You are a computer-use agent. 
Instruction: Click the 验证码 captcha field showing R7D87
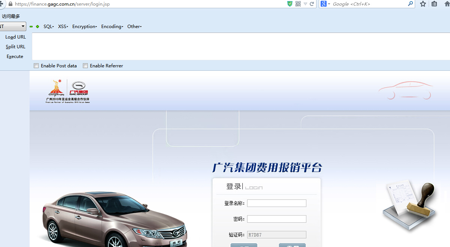pos(277,235)
